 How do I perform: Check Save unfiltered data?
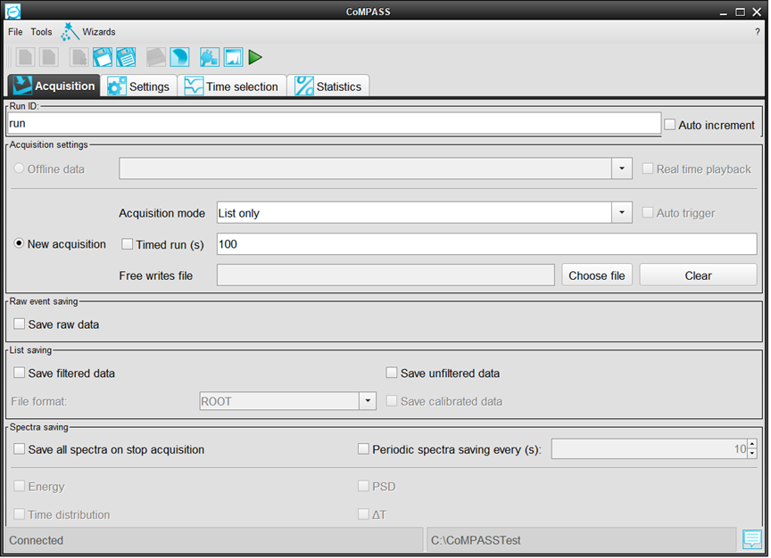[392, 373]
